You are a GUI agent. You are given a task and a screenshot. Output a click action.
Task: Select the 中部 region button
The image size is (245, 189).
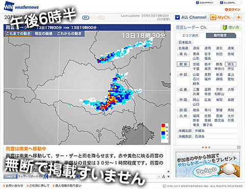[x=183, y=75]
